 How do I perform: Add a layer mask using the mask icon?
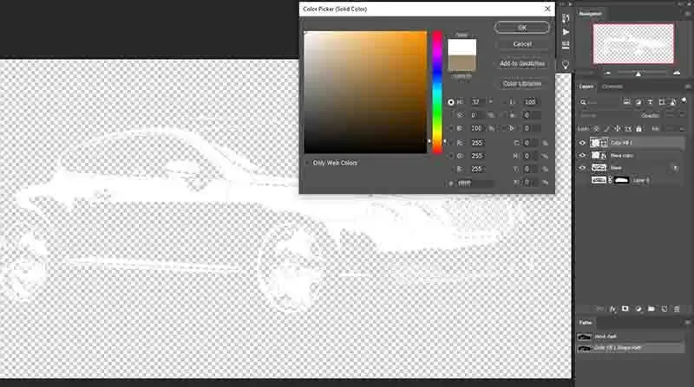pyautogui.click(x=625, y=309)
